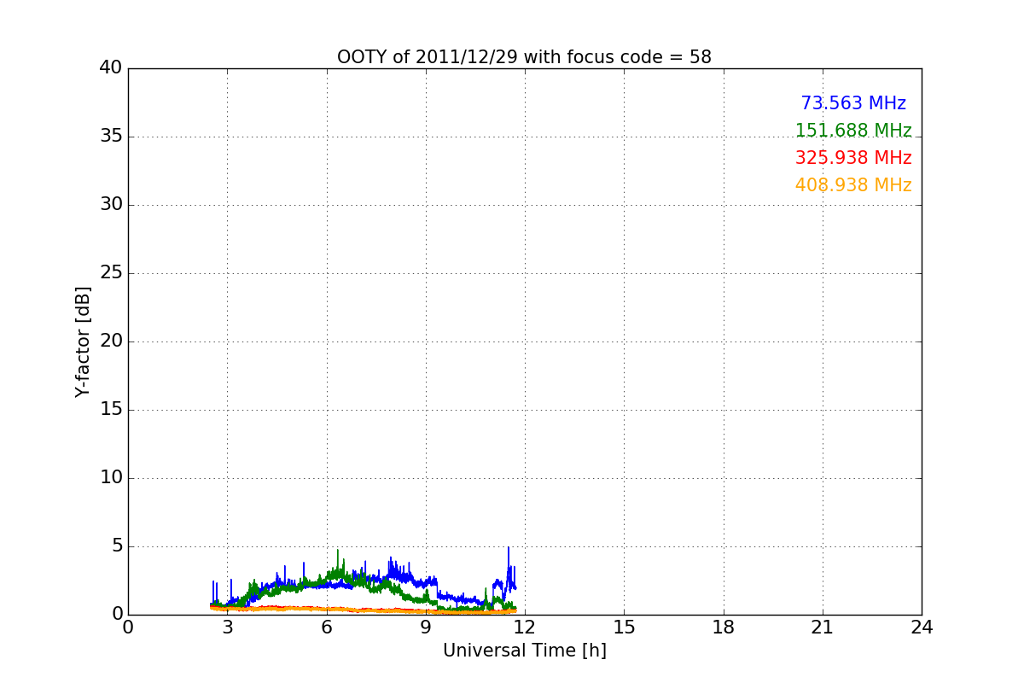Click the x-axis tick label '21'
1024x683 pixels.
click(823, 628)
